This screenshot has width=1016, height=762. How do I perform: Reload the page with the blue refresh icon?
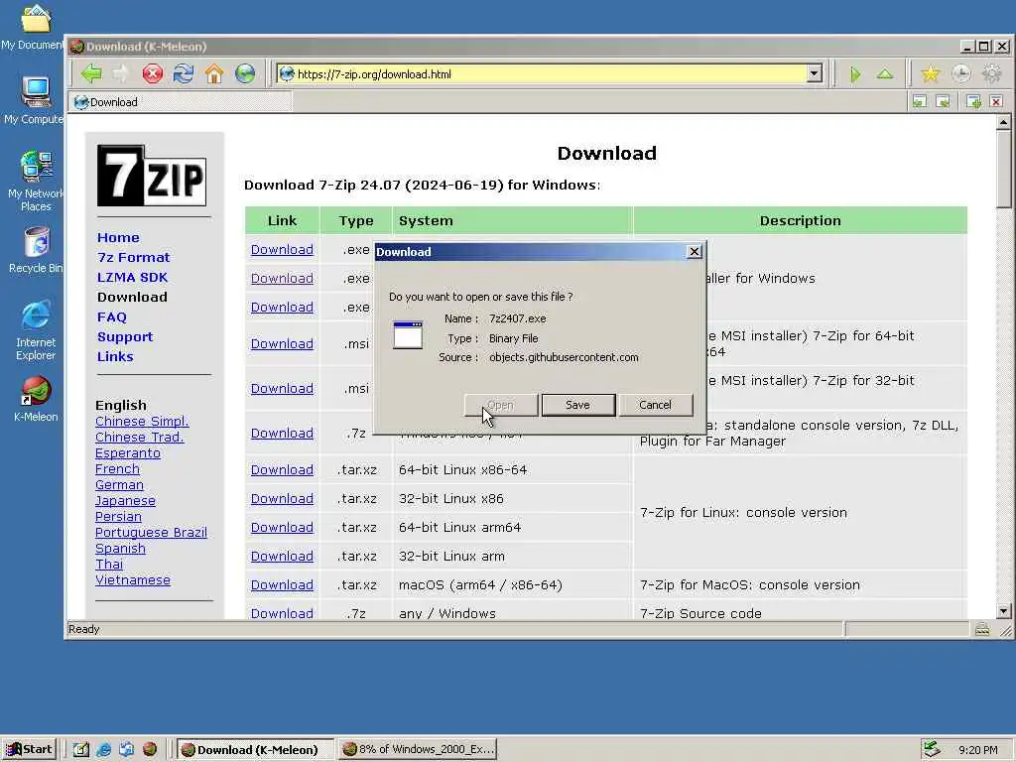pyautogui.click(x=184, y=73)
